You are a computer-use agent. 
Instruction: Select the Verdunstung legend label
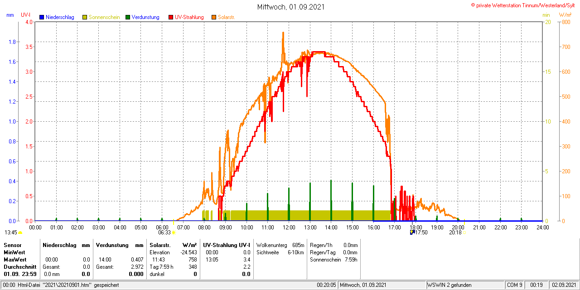tap(145, 17)
